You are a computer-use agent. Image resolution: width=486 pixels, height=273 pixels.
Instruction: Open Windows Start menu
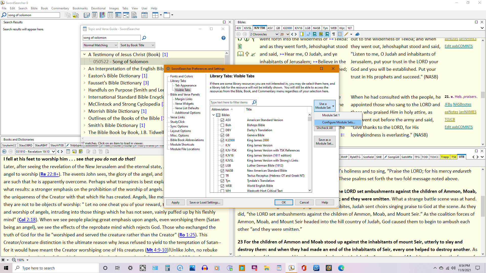coord(6,268)
